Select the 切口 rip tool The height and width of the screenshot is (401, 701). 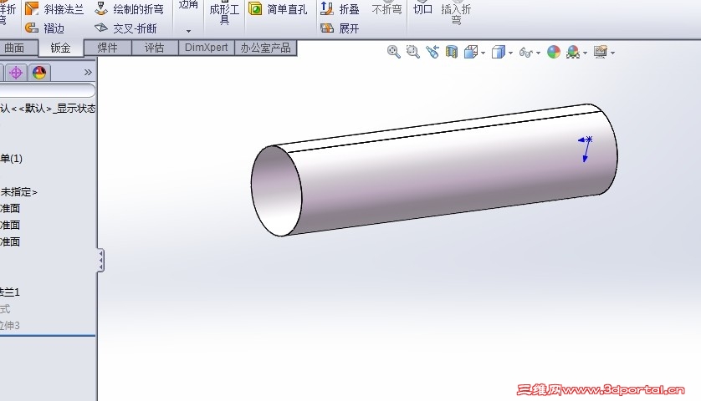pyautogui.click(x=422, y=9)
